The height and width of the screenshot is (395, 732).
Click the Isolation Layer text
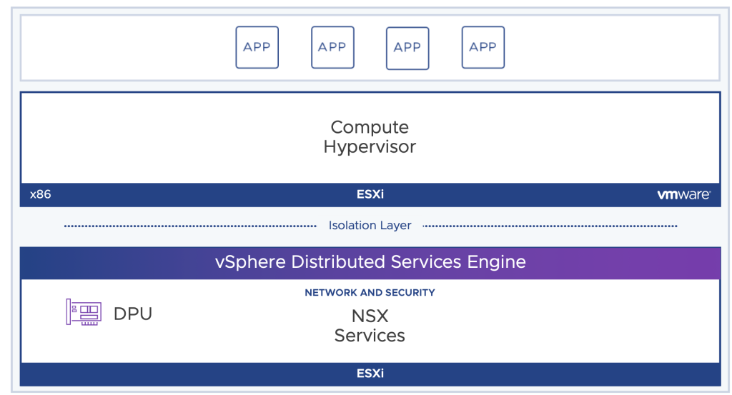370,225
